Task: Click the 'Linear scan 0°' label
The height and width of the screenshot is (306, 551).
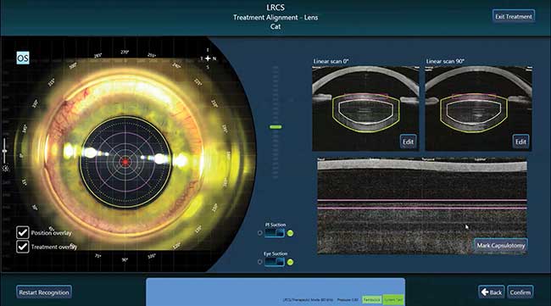Action: click(x=331, y=61)
